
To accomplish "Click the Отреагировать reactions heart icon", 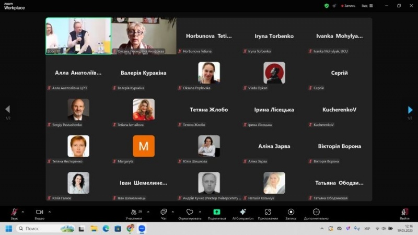I will coord(190,212).
